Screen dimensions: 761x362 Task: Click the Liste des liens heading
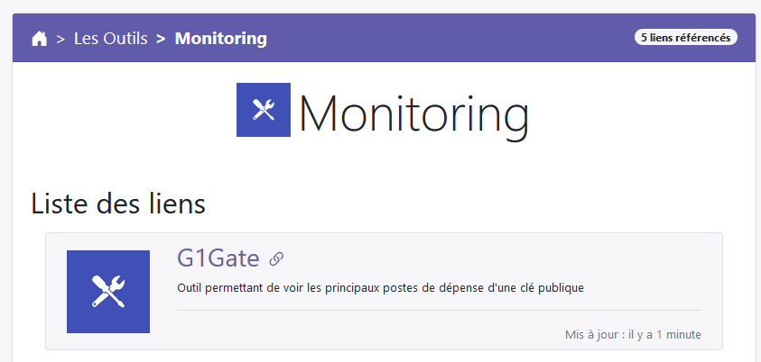tap(118, 204)
